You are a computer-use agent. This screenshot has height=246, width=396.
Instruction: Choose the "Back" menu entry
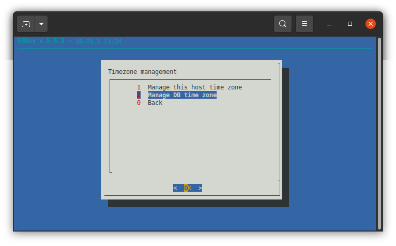[x=155, y=103]
